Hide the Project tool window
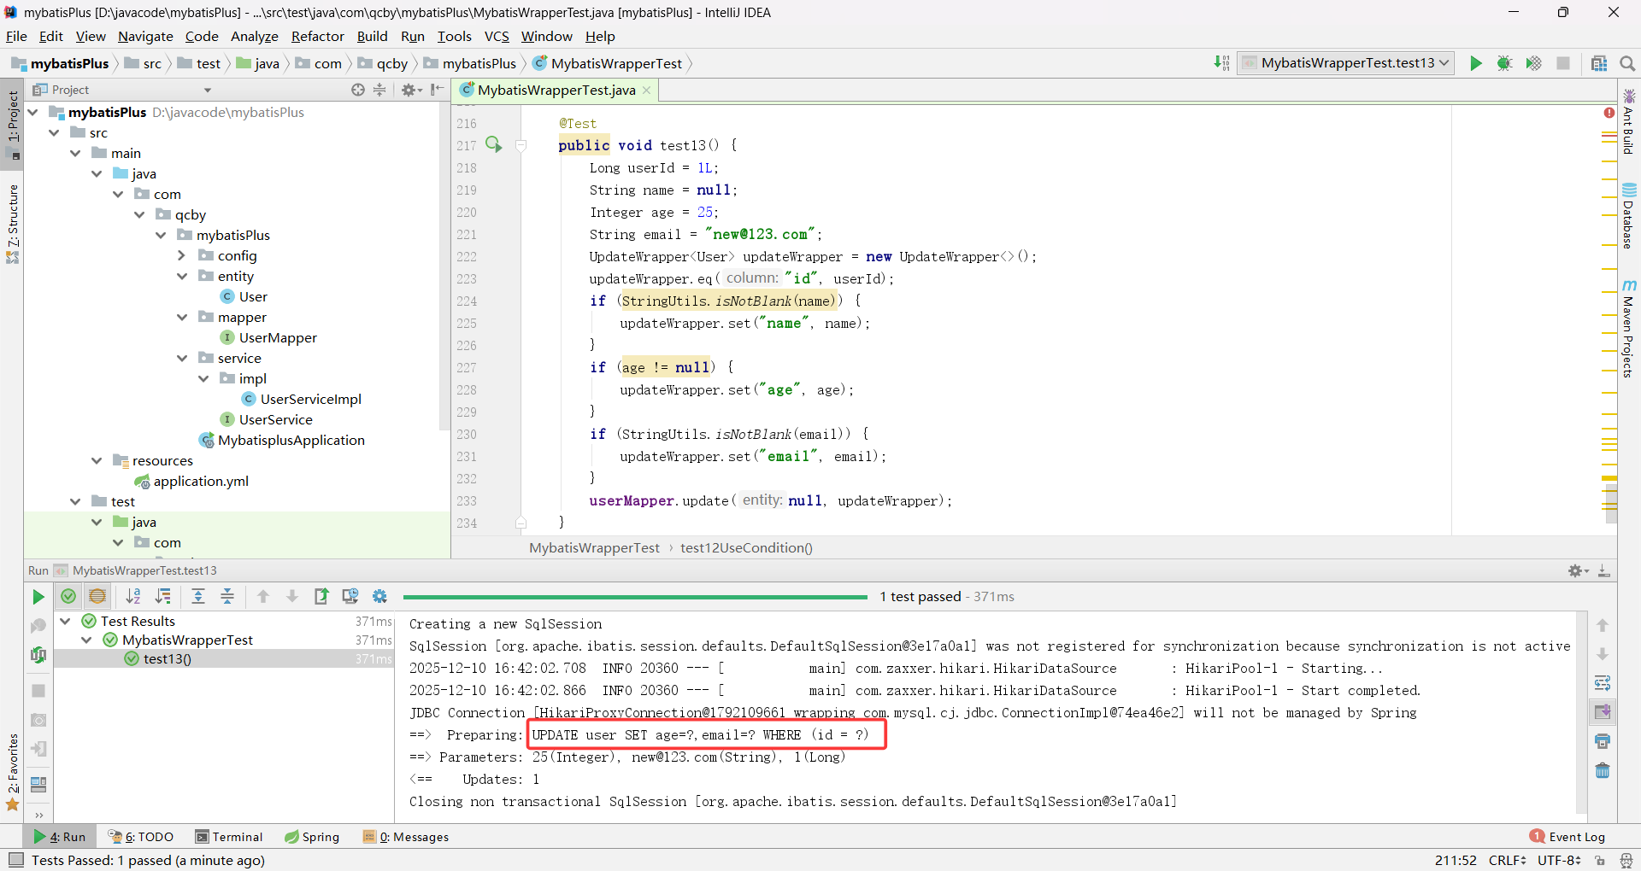Image resolution: width=1641 pixels, height=871 pixels. (438, 90)
